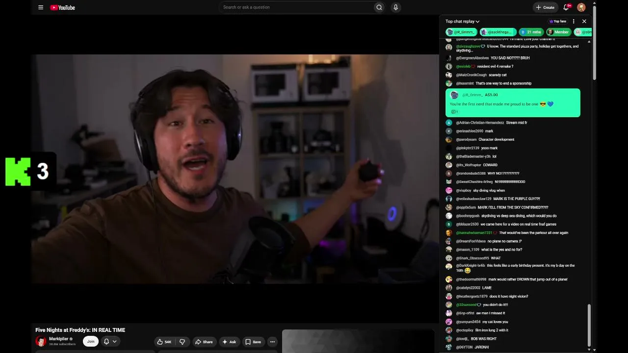The width and height of the screenshot is (628, 353).
Task: Go to YouTube home via logo
Action: click(62, 7)
